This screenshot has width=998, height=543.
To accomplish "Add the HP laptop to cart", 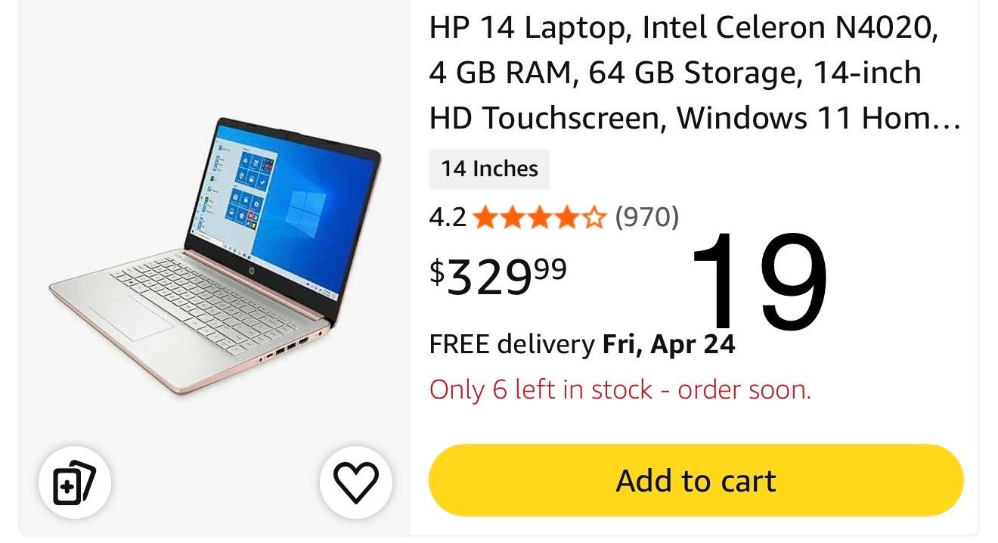I will (696, 481).
